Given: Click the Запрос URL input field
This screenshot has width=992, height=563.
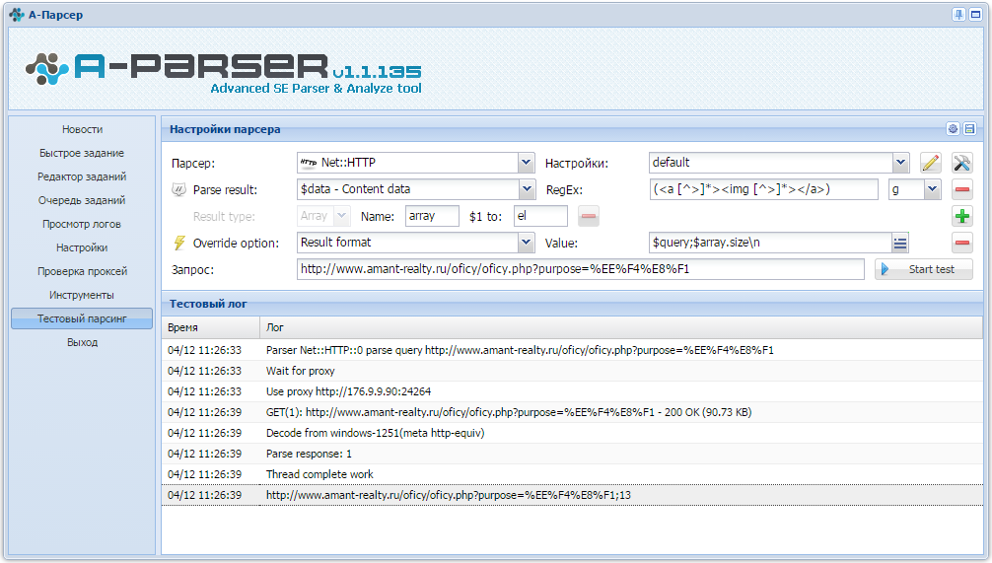Looking at the screenshot, I should [580, 269].
